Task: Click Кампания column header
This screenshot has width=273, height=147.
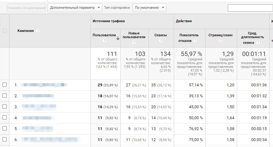Action: tap(25, 31)
